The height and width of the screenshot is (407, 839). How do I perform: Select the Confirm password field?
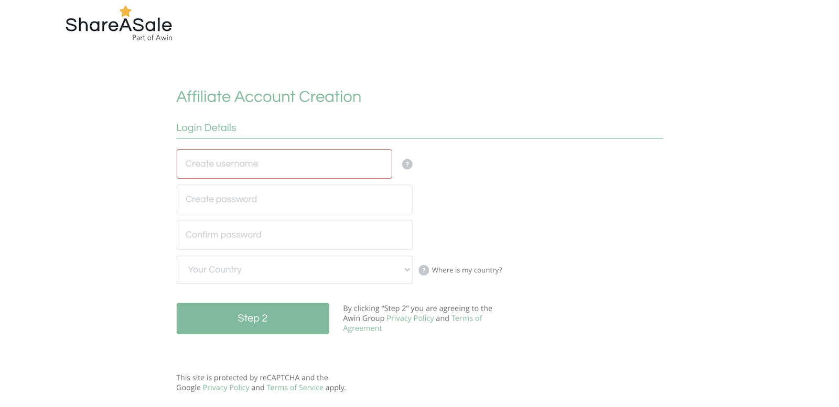point(294,235)
